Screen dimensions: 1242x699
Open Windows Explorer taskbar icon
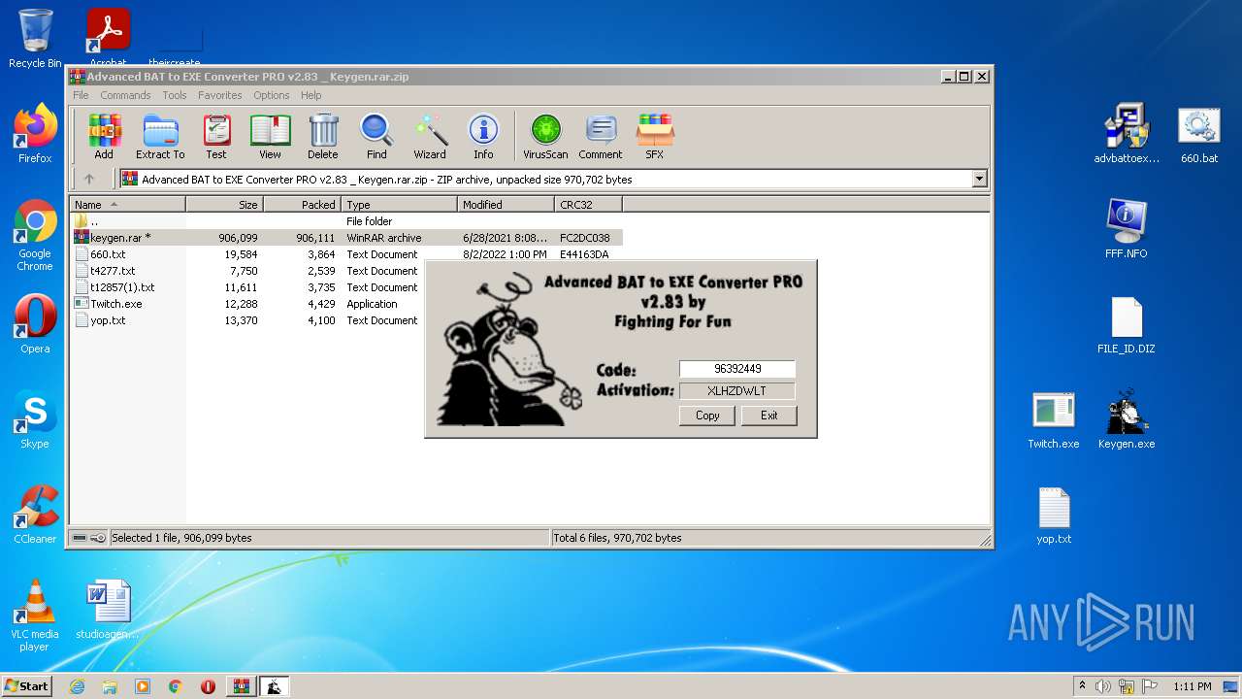pyautogui.click(x=110, y=686)
